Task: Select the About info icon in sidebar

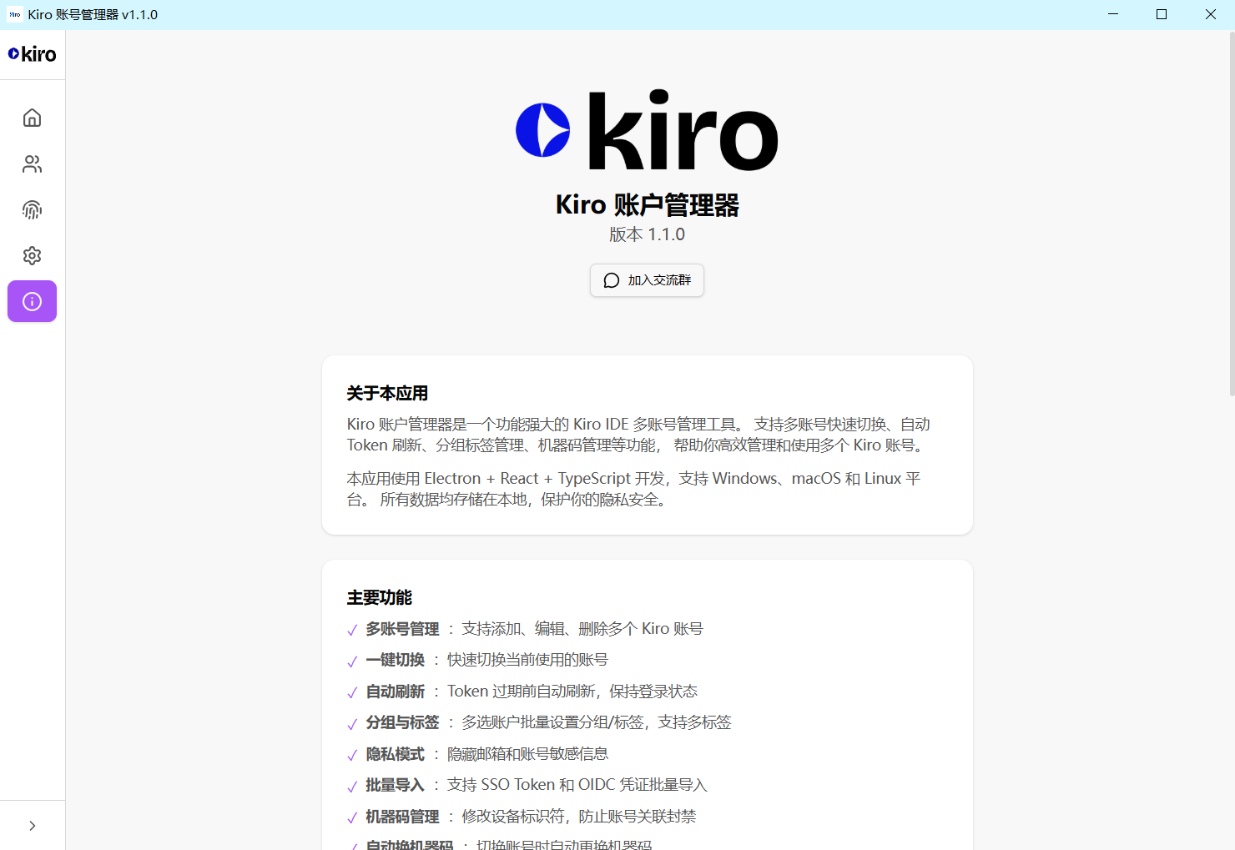Action: pos(32,301)
